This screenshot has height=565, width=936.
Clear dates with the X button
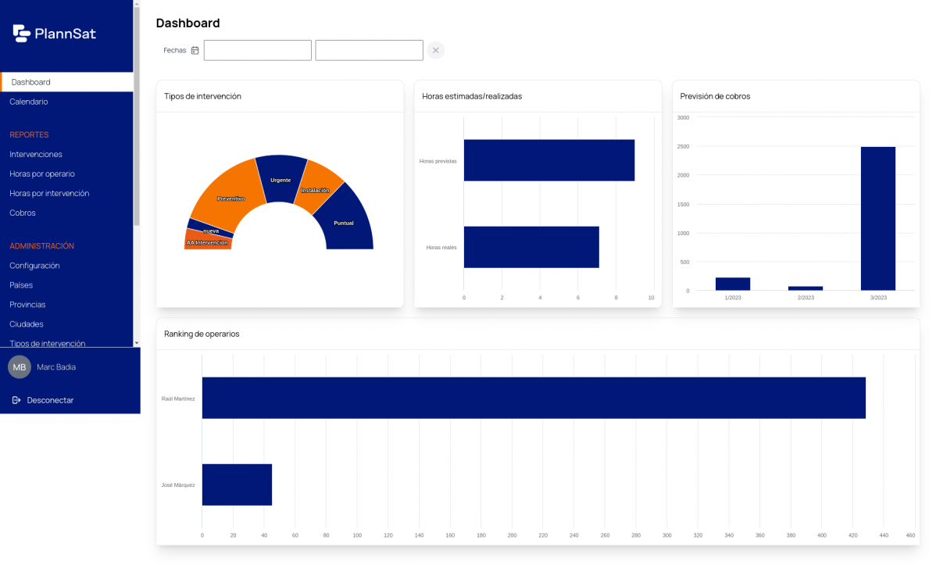(436, 50)
